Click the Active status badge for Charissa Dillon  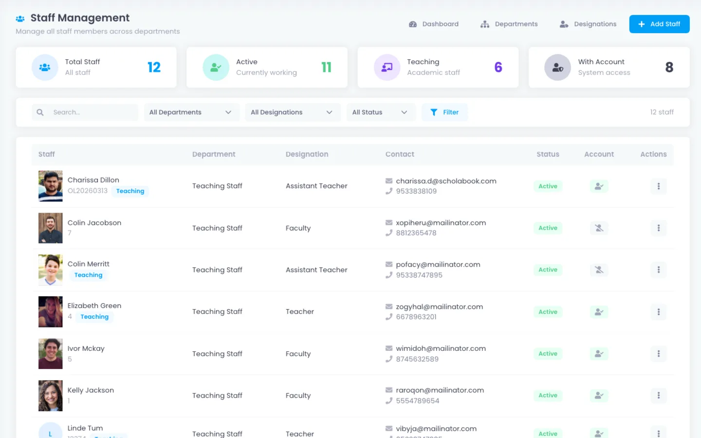point(548,186)
